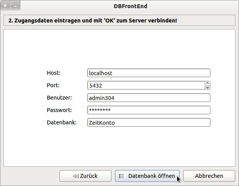This screenshot has width=239, height=186.
Task: Click into the Port field showing 5432
Action: tap(145, 85)
